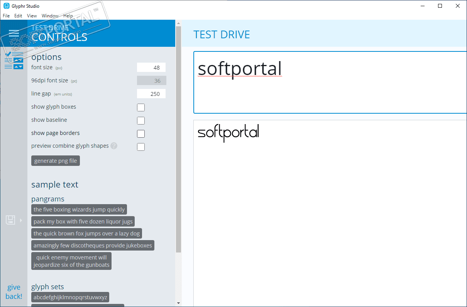Insert 'pack my box with five dozen liquor jugs'
The width and height of the screenshot is (467, 307).
click(83, 222)
